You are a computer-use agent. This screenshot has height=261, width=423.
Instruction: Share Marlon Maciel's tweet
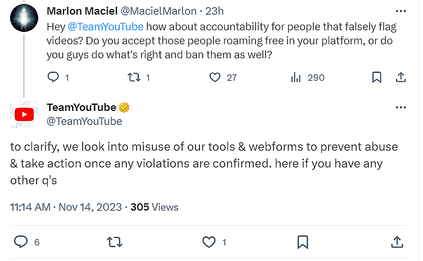pos(401,78)
